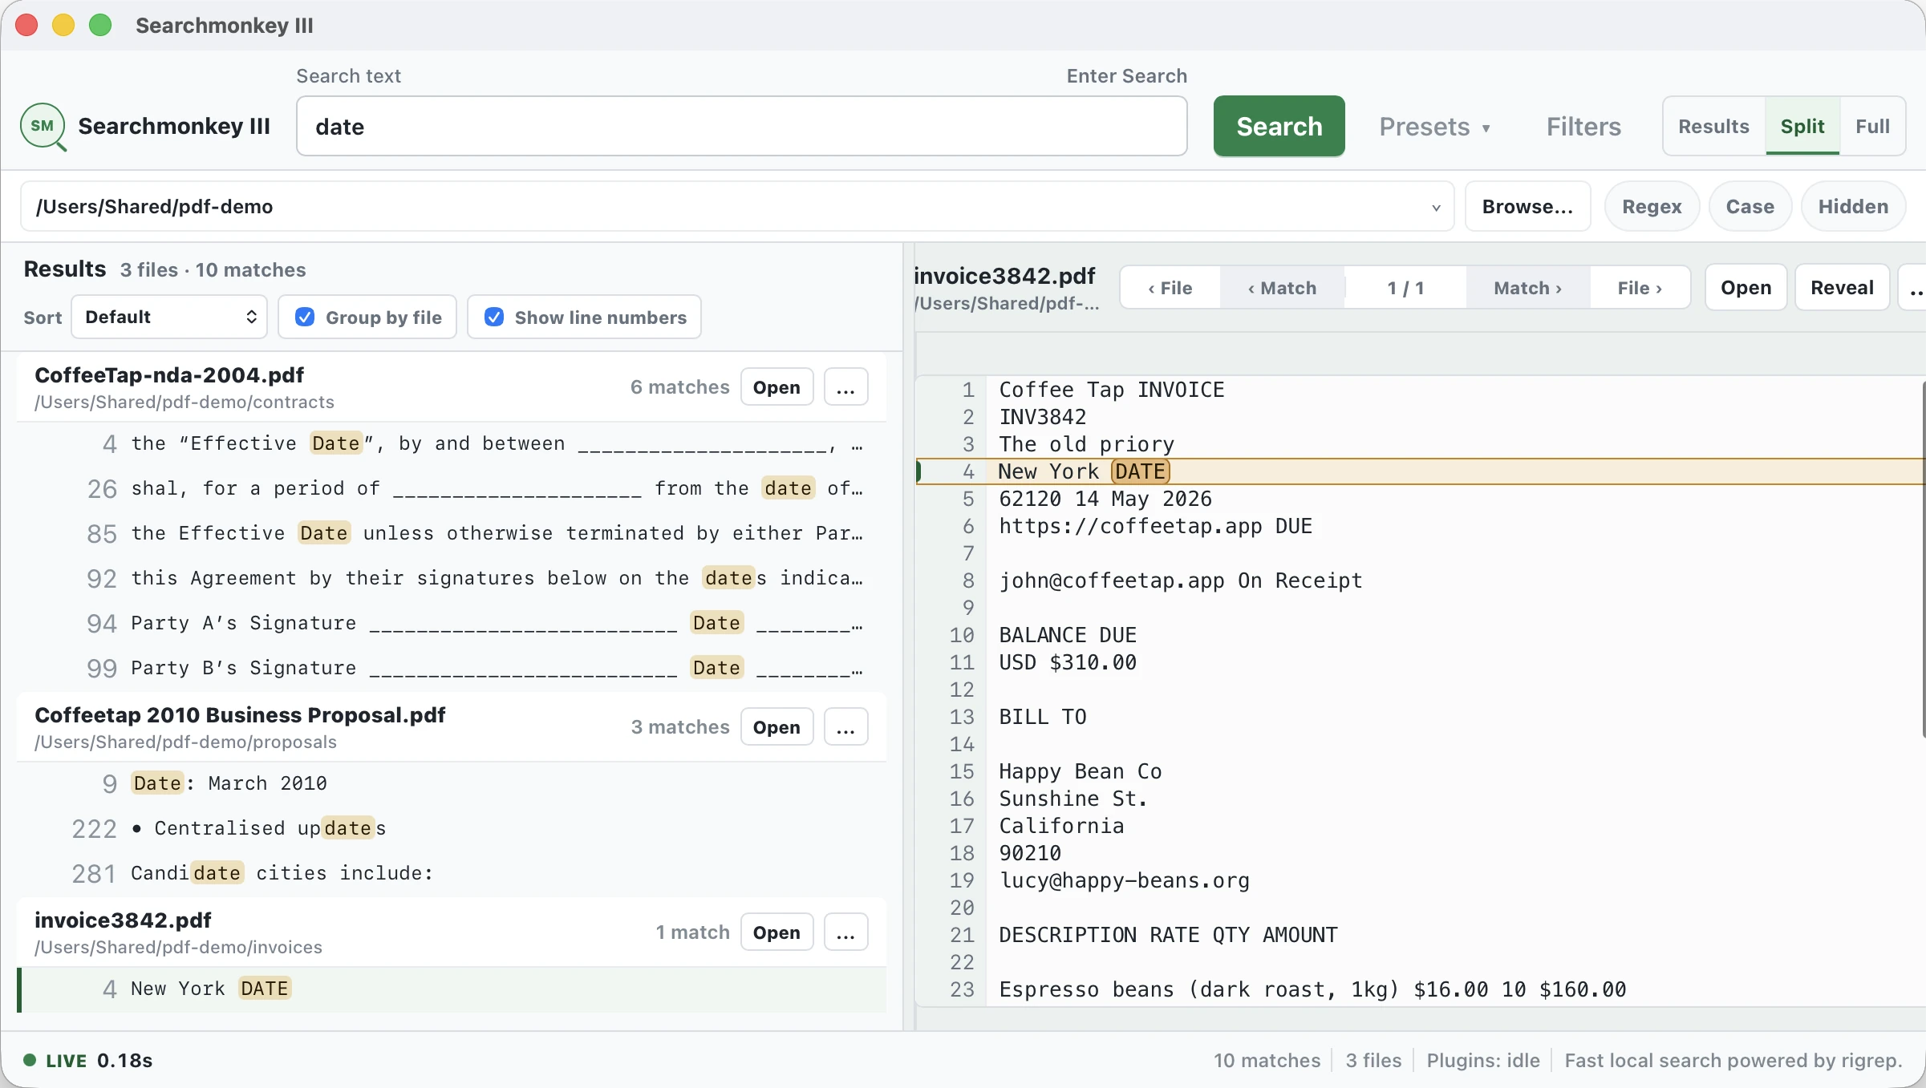The width and height of the screenshot is (1926, 1088).
Task: Click the Coffeetap 2010 Business Proposal.pdf heading
Action: point(240,715)
